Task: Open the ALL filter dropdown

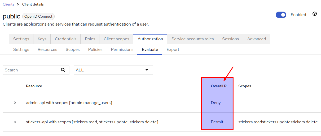Action: (113, 70)
